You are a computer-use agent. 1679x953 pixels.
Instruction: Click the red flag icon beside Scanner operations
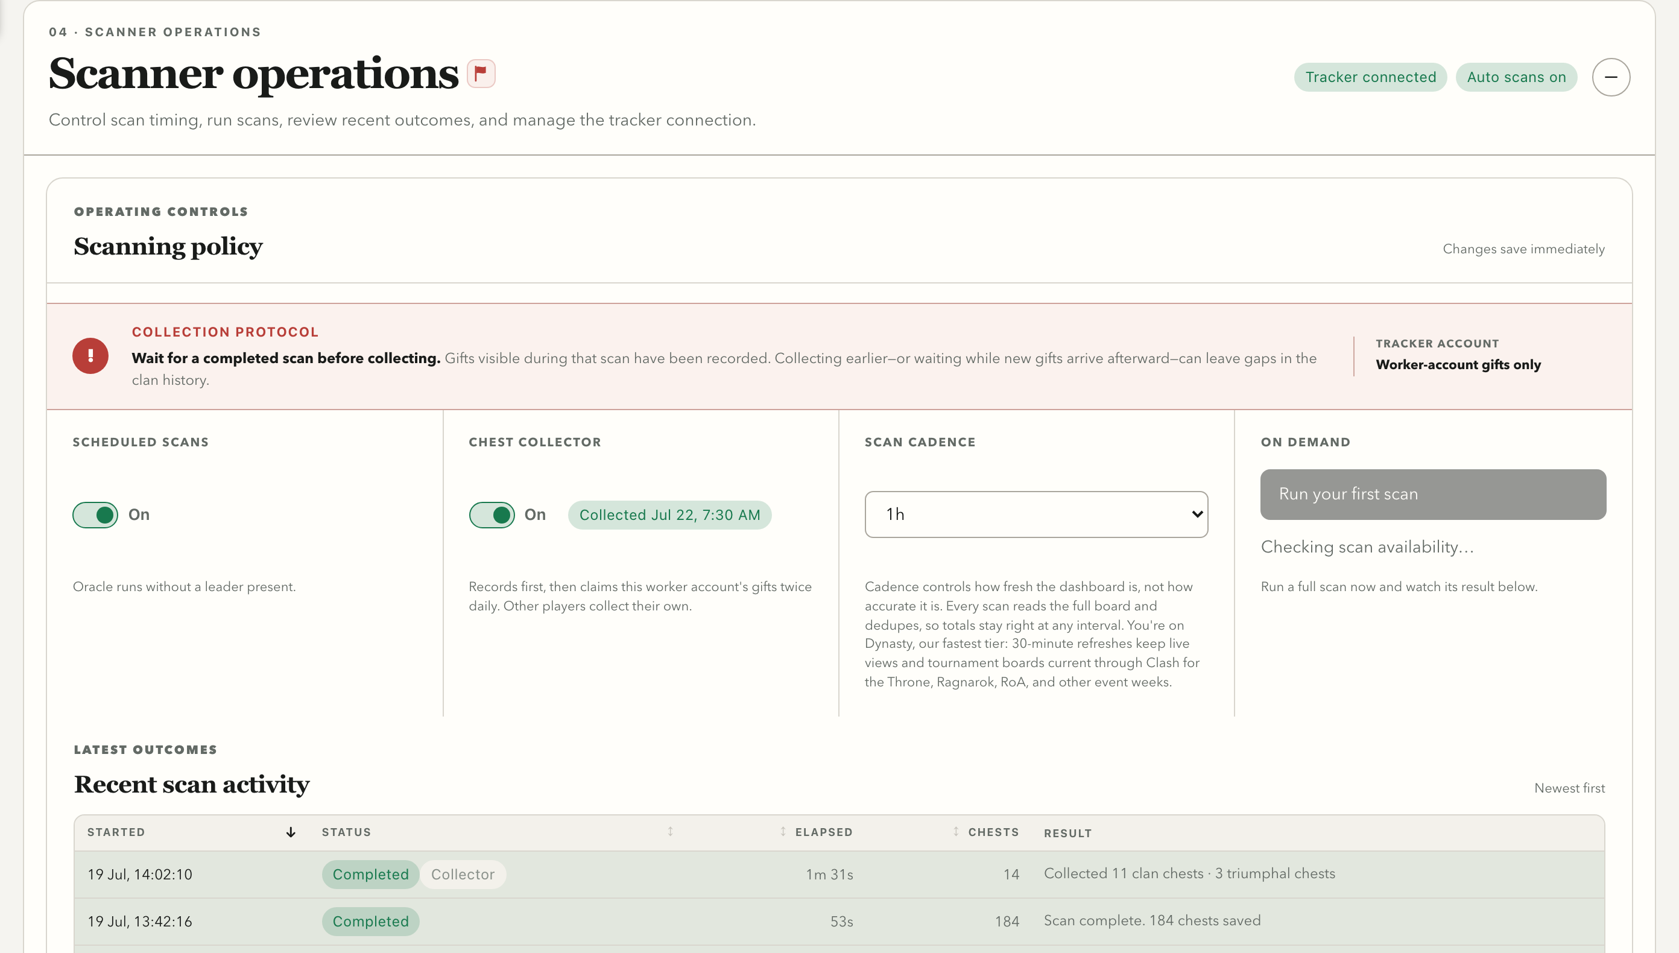[481, 74]
